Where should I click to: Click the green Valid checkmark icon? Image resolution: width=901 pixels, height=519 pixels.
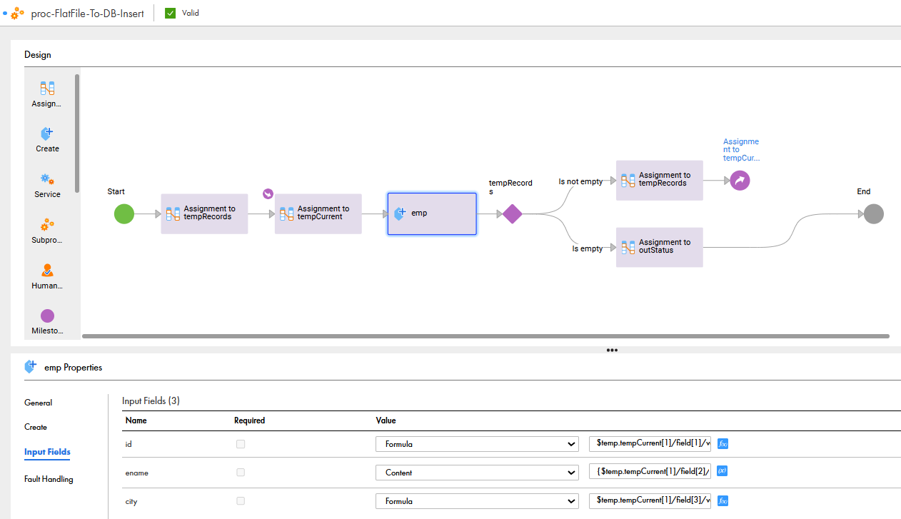coord(170,13)
